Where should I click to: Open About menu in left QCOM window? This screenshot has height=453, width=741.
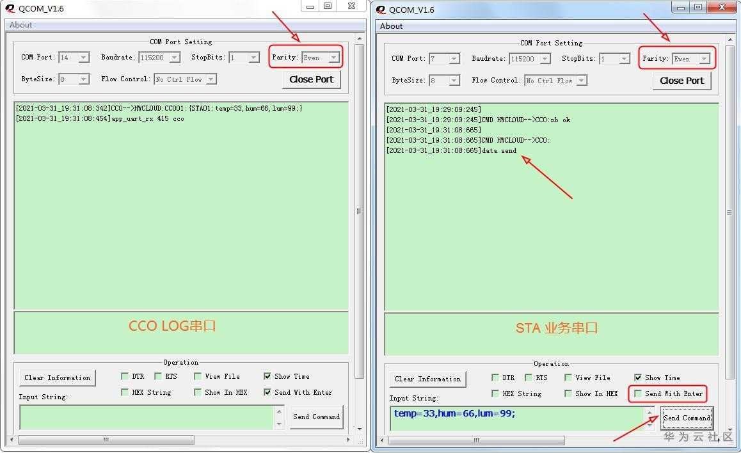click(x=20, y=25)
